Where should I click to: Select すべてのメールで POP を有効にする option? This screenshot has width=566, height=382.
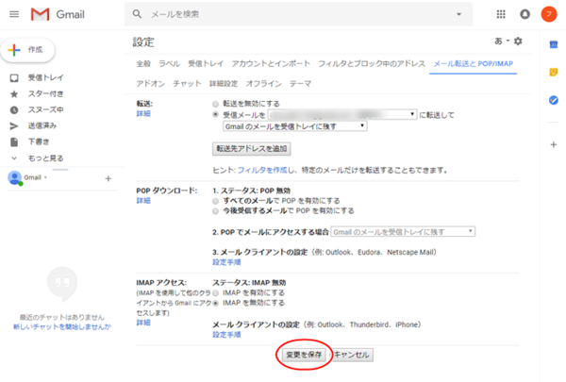217,200
